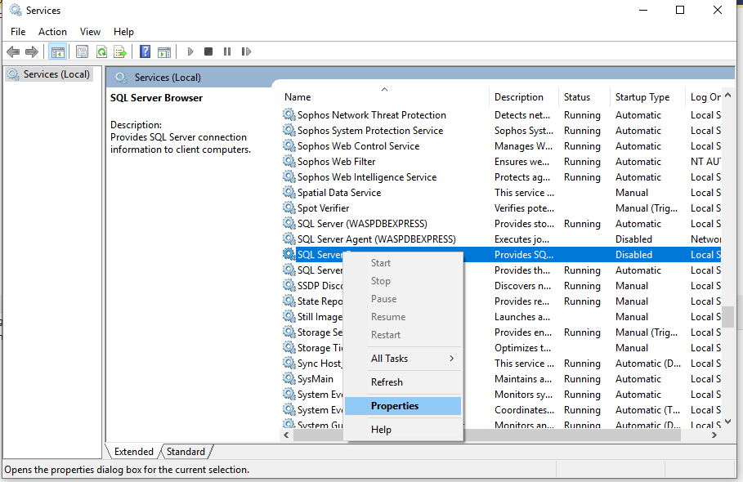Click the Back arrow toolbar icon
Image resolution: width=743 pixels, height=482 pixels.
coord(13,51)
